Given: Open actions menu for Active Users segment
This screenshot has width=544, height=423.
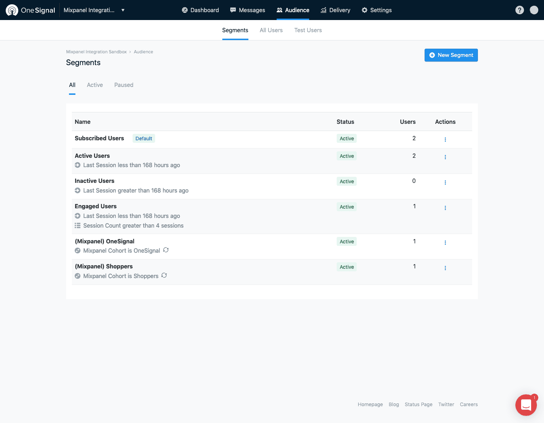Looking at the screenshot, I should (445, 157).
